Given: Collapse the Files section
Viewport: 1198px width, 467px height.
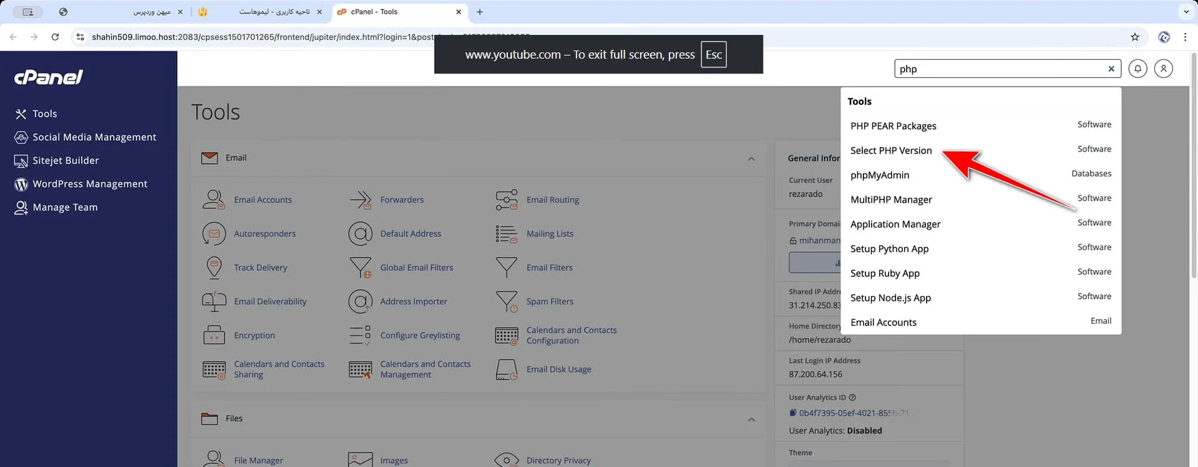Looking at the screenshot, I should (x=751, y=420).
